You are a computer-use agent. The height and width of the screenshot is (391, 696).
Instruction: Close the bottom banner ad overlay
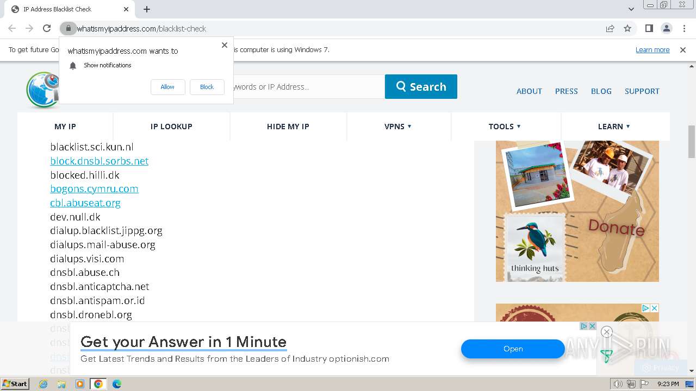click(x=607, y=332)
